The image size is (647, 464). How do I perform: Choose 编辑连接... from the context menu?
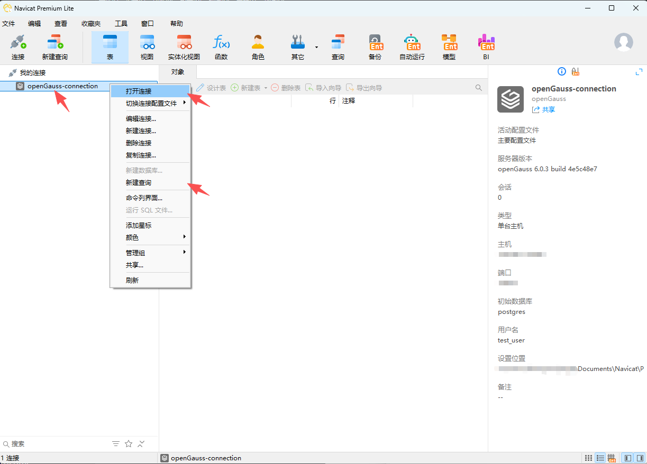click(x=150, y=119)
